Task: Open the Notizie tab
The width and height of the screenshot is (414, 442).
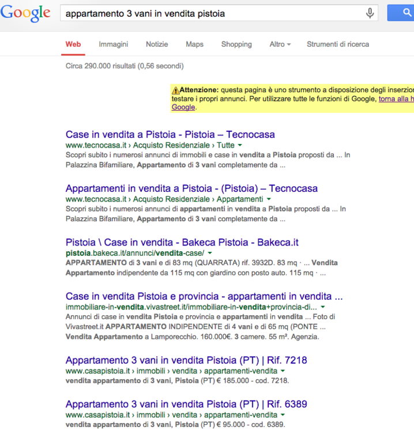Action: click(157, 44)
